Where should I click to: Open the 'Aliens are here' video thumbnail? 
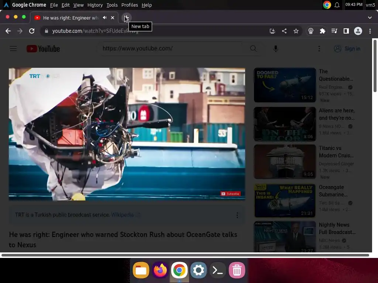[285, 124]
